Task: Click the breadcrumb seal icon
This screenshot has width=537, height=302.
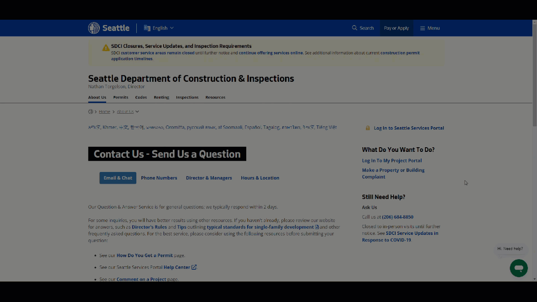Action: coord(91,112)
